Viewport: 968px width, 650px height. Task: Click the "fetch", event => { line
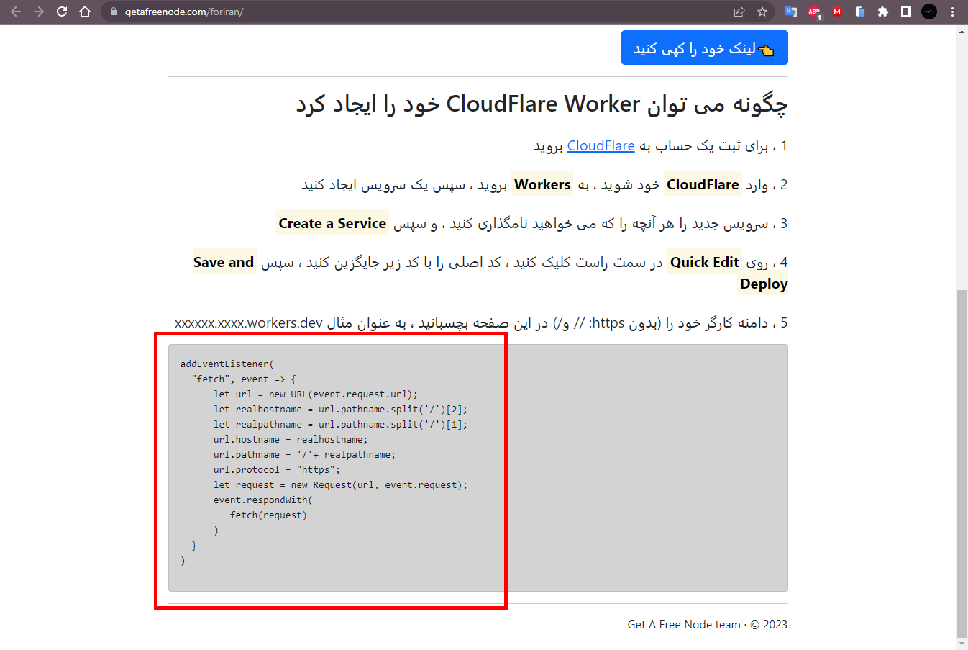244,379
